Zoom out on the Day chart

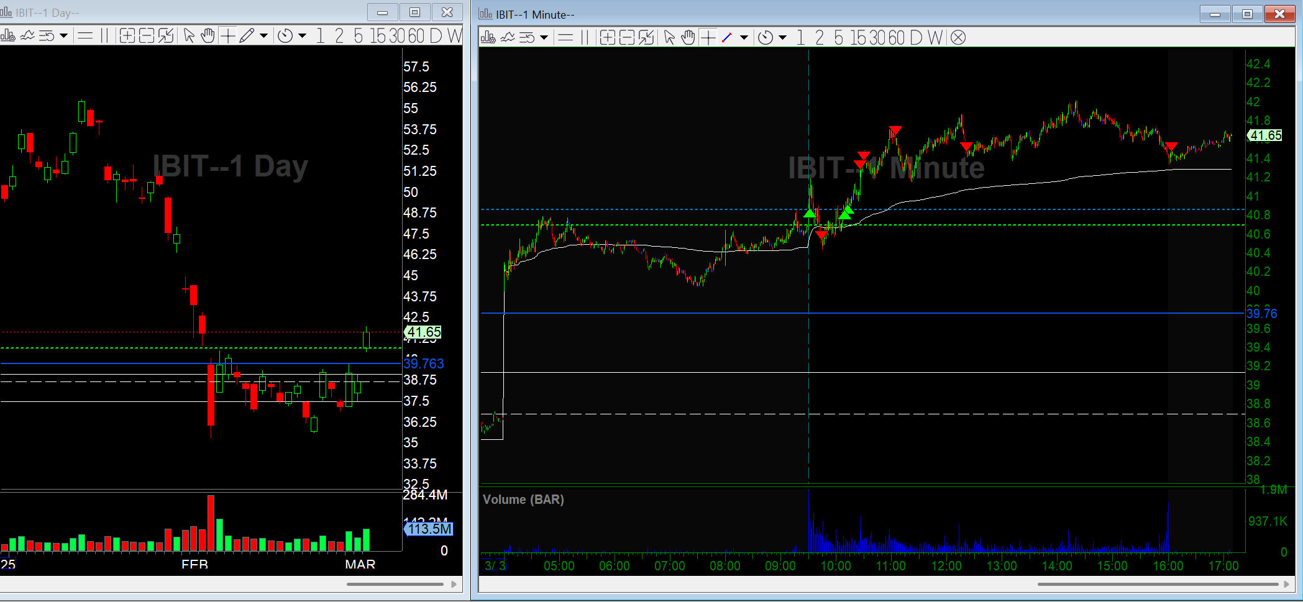pyautogui.click(x=147, y=36)
